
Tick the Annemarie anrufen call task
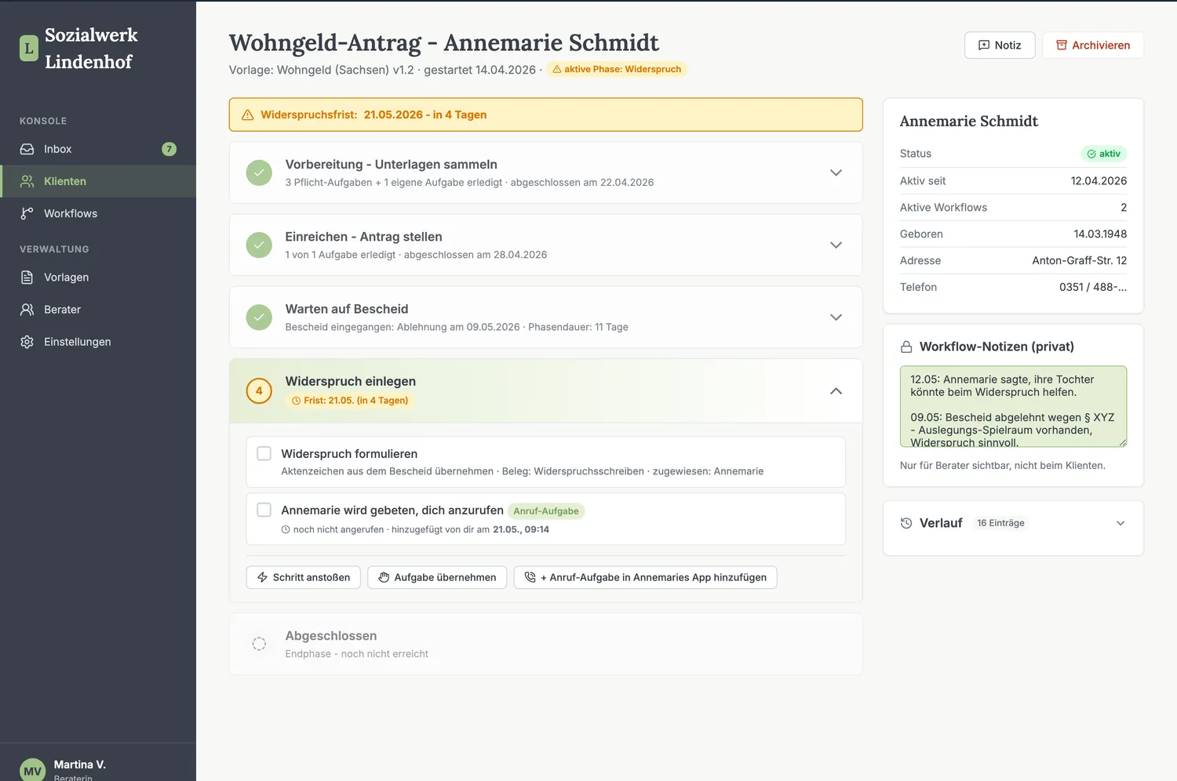pyautogui.click(x=264, y=510)
